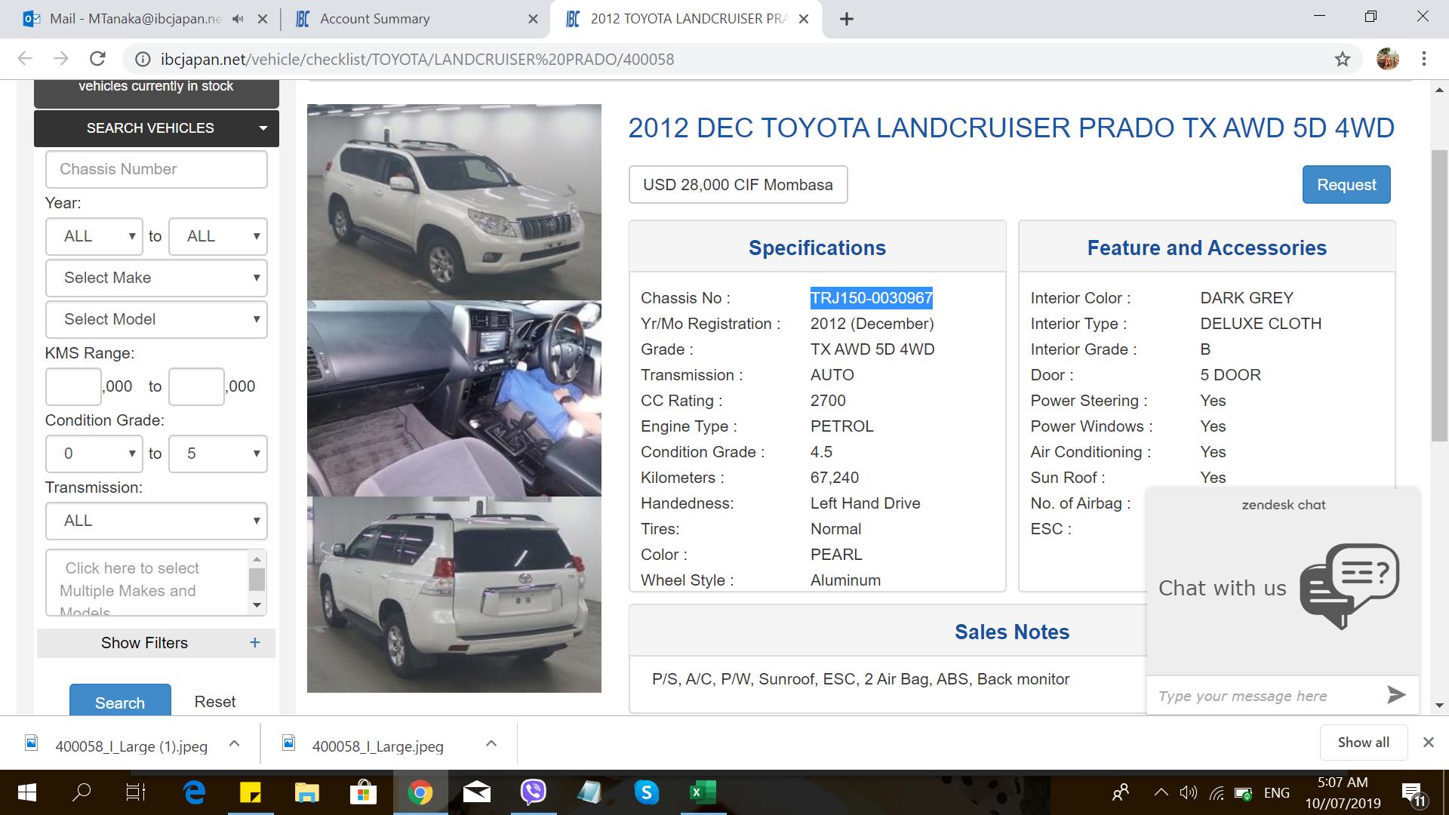Viewport: 1449px width, 815px height.
Task: Click the blue Request button
Action: (x=1346, y=185)
